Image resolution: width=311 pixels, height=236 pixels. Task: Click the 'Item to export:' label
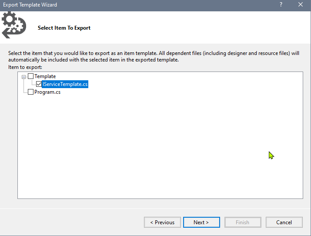coord(25,67)
